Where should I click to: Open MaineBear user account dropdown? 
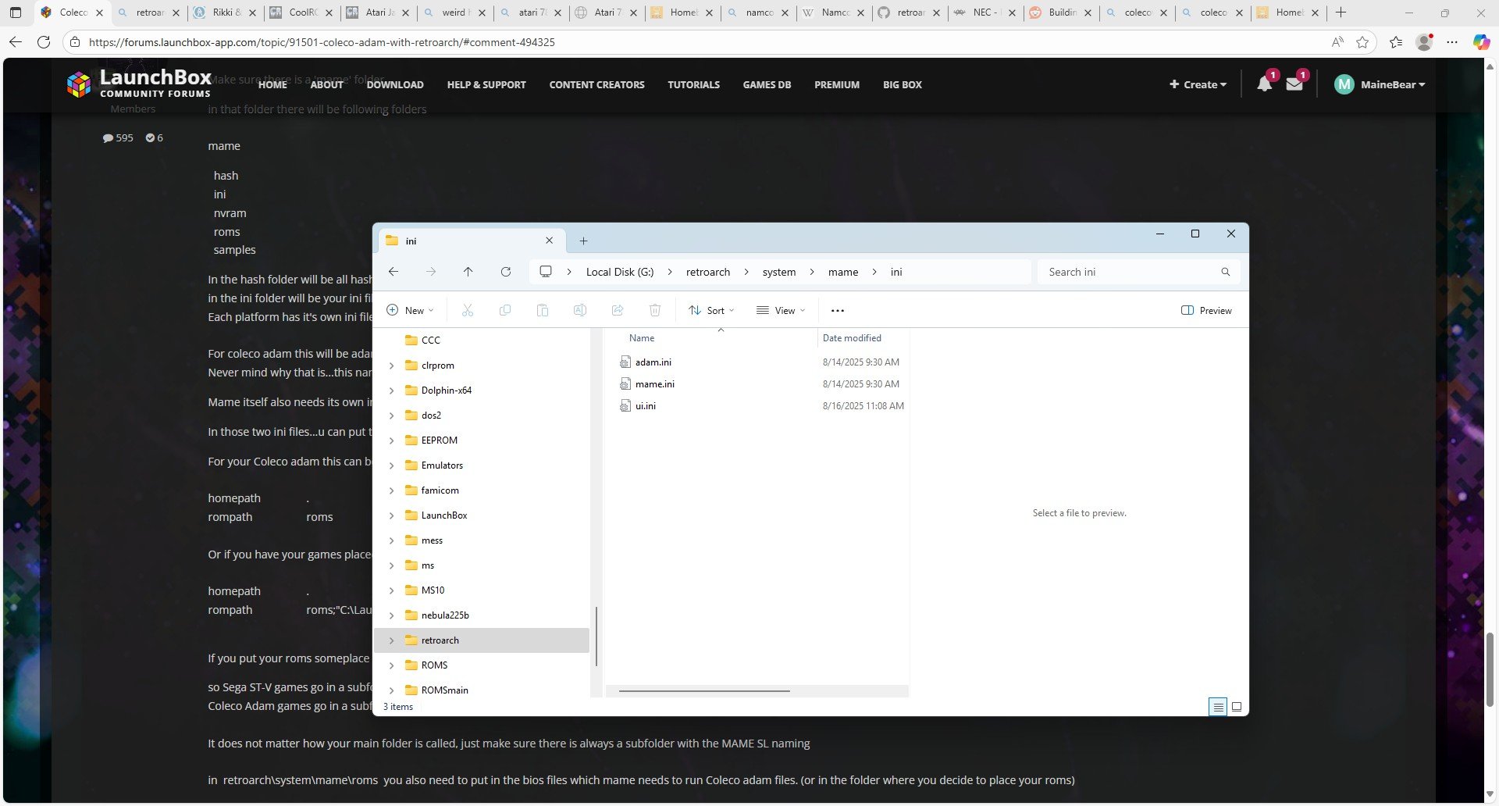(x=1380, y=84)
